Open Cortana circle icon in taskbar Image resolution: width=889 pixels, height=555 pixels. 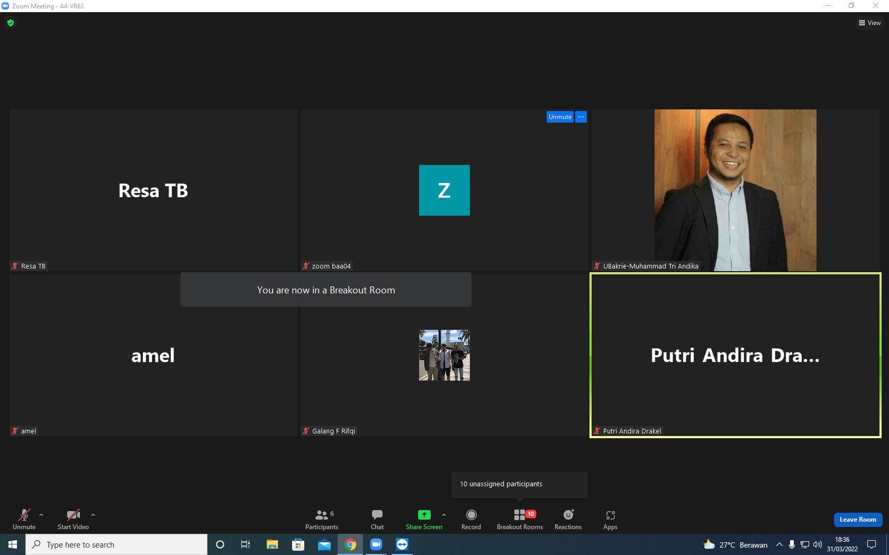(x=220, y=544)
